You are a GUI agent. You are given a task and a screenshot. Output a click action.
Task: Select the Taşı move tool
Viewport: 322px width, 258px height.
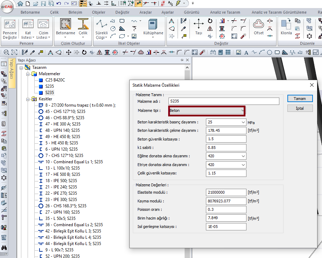[x=199, y=27]
